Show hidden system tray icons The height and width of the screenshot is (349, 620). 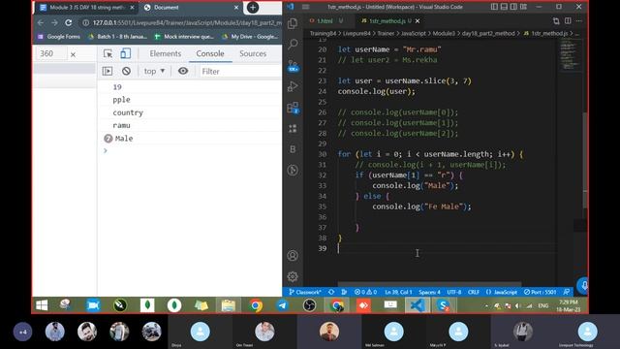click(486, 305)
